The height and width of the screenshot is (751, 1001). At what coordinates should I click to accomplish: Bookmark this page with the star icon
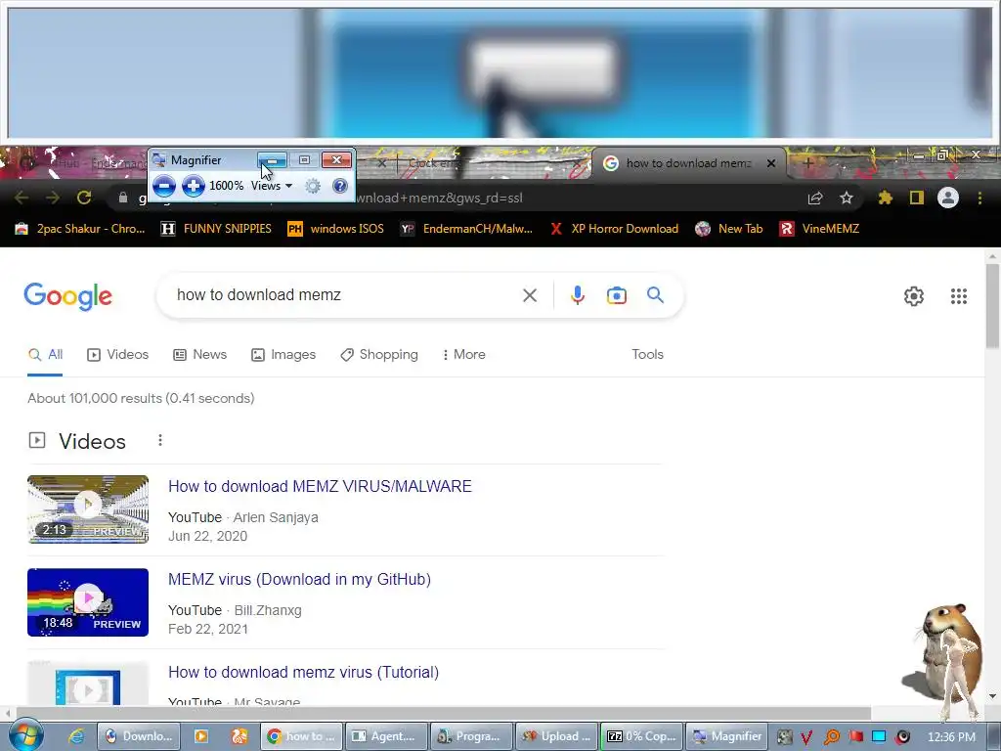847,198
